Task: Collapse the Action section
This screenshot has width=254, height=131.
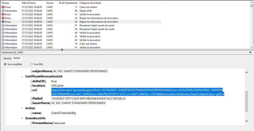Action: pos(22,108)
